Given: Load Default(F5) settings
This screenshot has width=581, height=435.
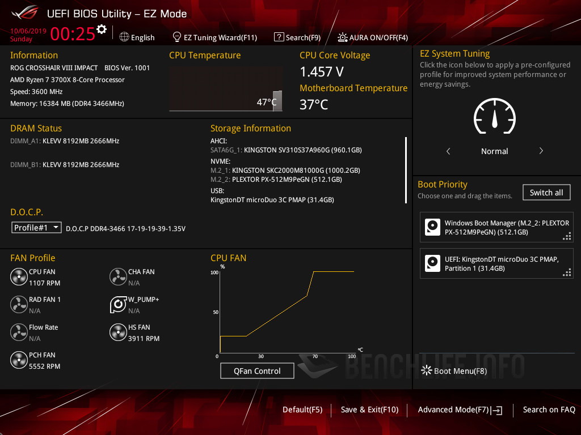Looking at the screenshot, I should point(302,410).
